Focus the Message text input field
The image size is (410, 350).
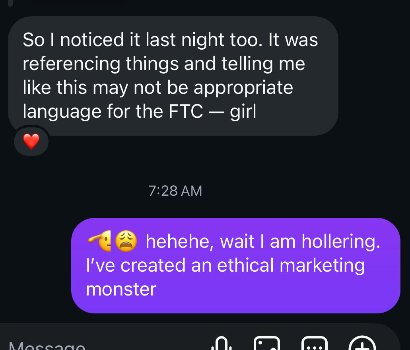click(x=80, y=344)
